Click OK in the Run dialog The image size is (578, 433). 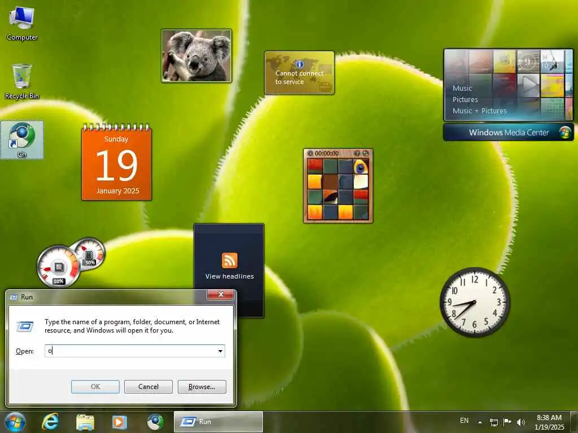[95, 387]
